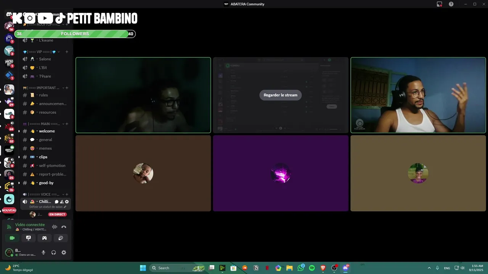Select the brown baby avatar tile

(143, 173)
